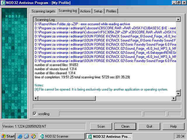Viewport: 187px width, 140px height.
Task: Click the Internet Explorer quick launch icon
Action: pyautogui.click(x=20, y=136)
